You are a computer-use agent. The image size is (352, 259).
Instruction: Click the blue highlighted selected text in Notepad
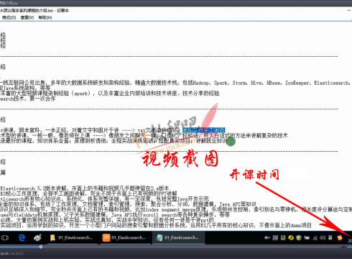pyautogui.click(x=203, y=130)
